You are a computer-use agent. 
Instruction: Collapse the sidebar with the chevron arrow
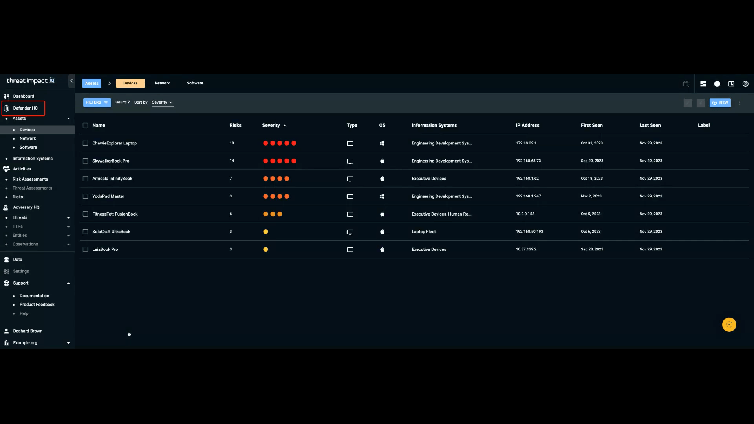(x=71, y=81)
